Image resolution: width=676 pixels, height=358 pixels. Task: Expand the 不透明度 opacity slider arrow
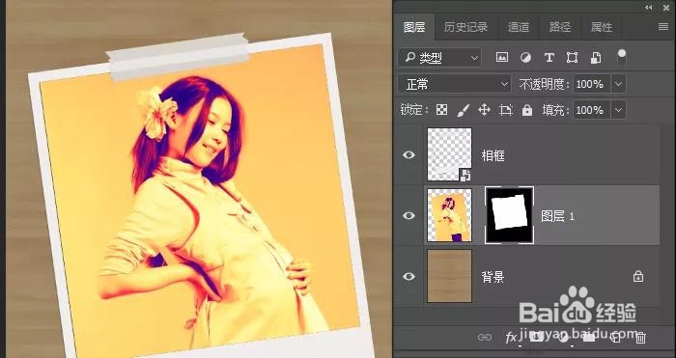tap(619, 84)
